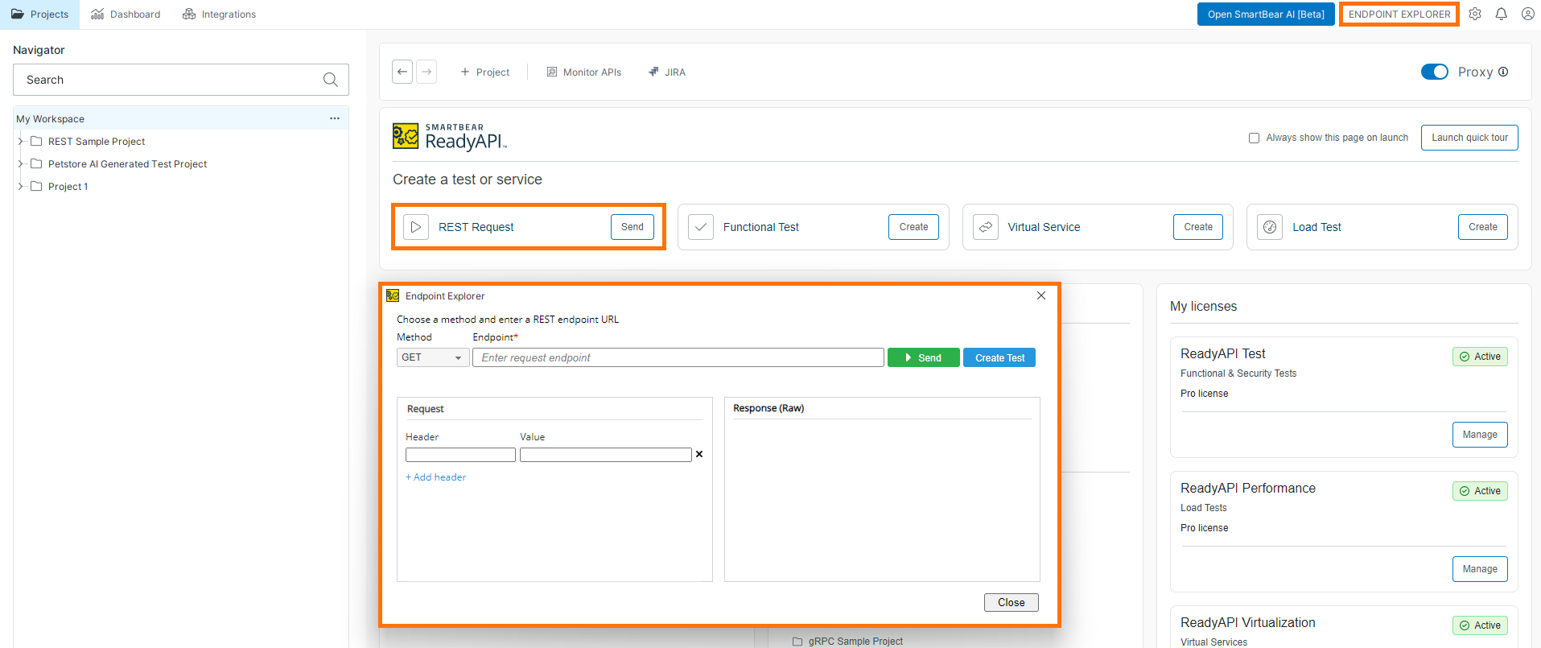The height and width of the screenshot is (648, 1541).
Task: Open the ENDPOINT EXPLORER
Action: (x=1399, y=14)
